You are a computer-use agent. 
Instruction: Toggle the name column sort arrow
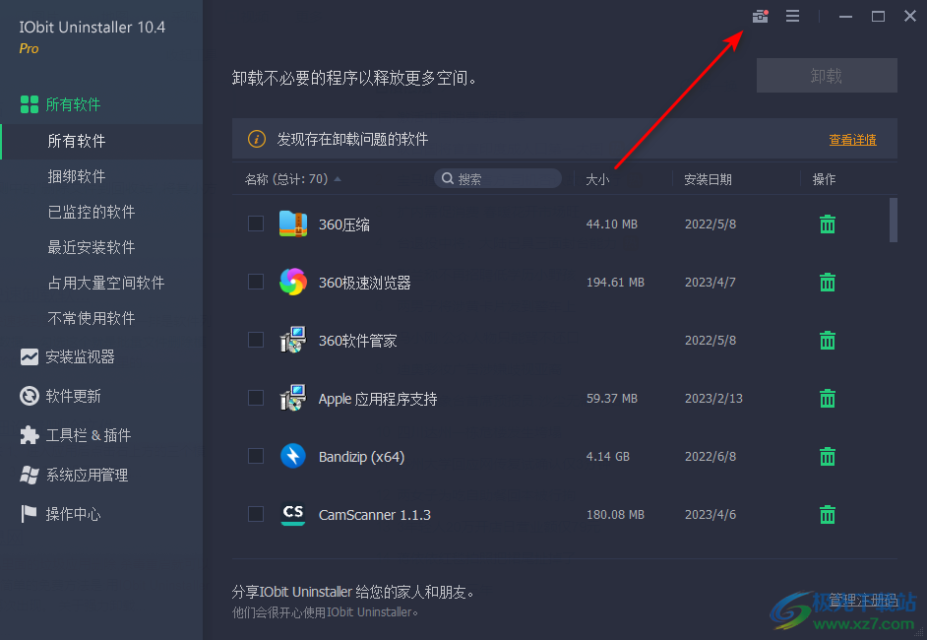point(338,178)
